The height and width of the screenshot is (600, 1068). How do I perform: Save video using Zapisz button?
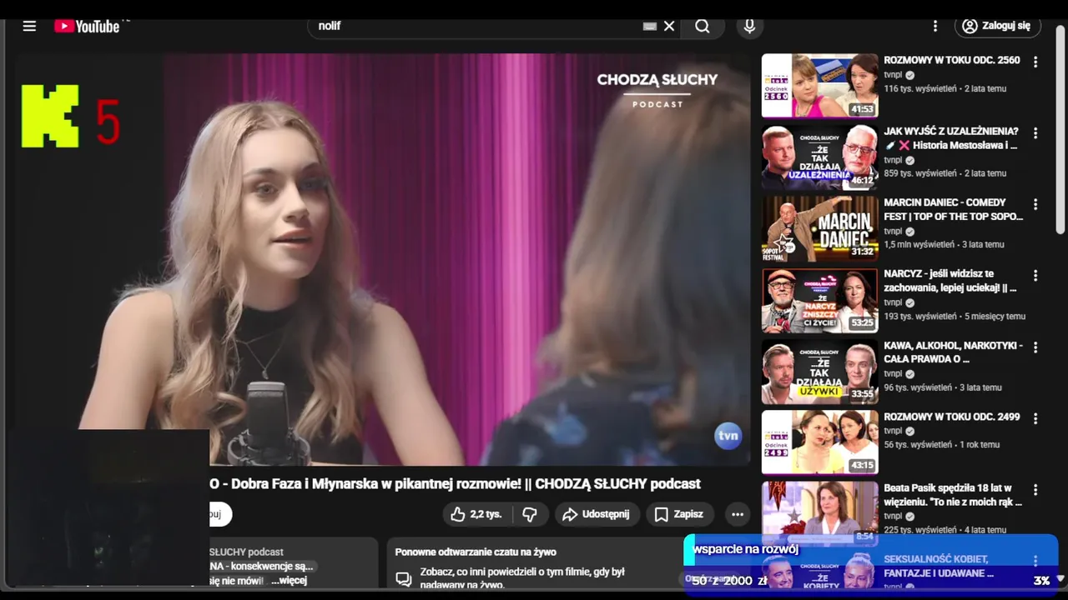coord(679,514)
